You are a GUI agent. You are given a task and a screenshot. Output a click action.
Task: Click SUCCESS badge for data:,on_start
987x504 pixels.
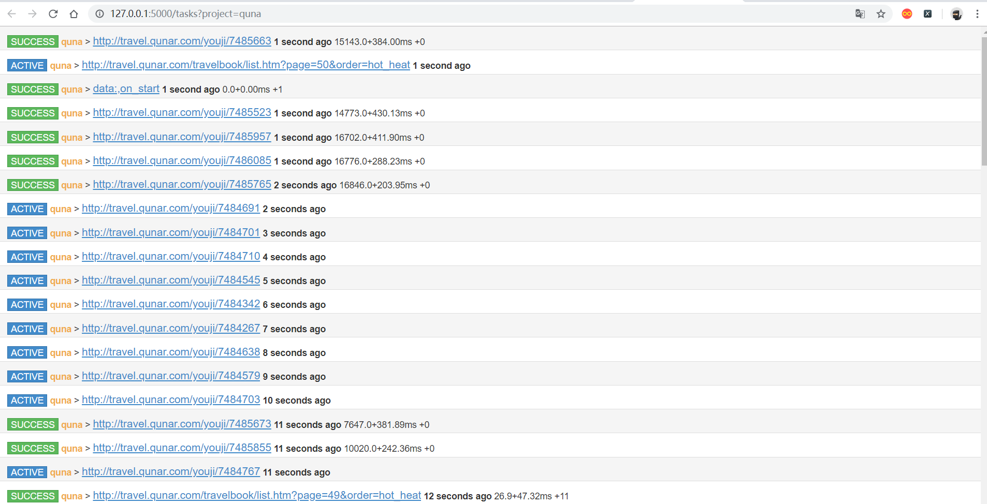tap(33, 89)
